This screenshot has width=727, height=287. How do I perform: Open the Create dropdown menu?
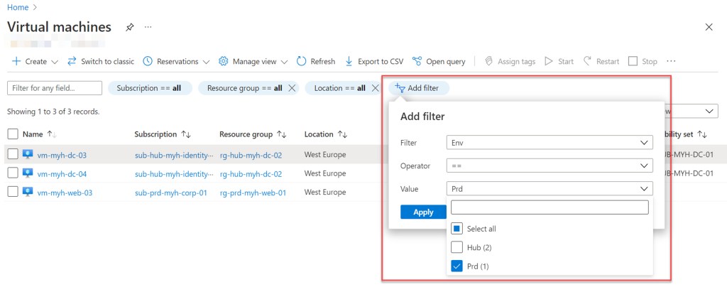pos(35,62)
